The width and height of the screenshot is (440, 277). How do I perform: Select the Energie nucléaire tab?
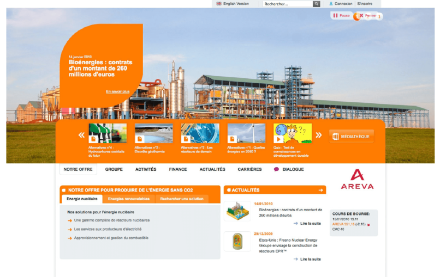click(x=82, y=199)
